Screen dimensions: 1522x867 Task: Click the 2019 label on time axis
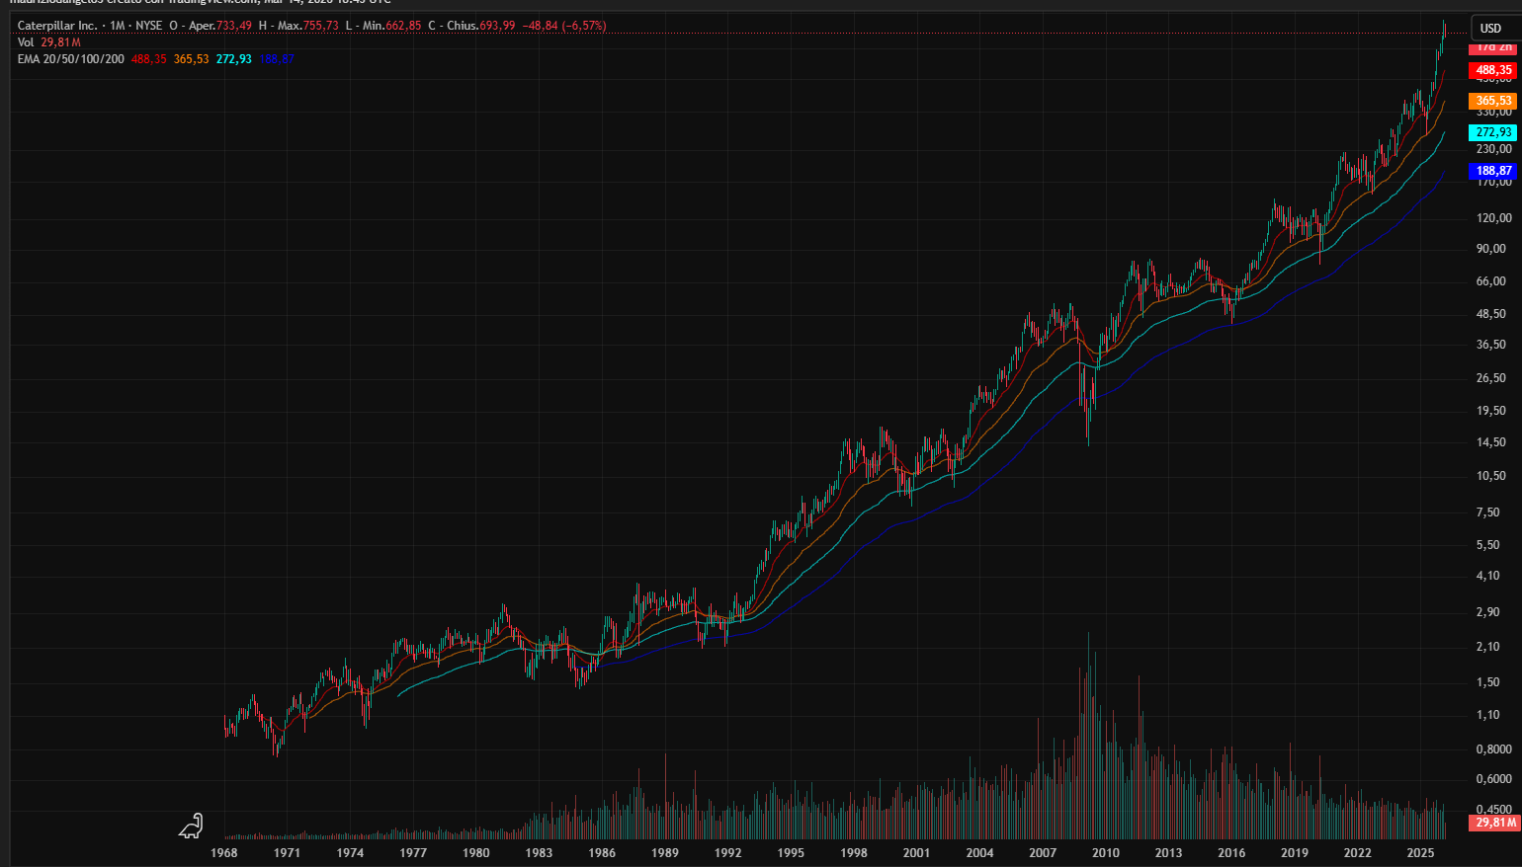1295,853
